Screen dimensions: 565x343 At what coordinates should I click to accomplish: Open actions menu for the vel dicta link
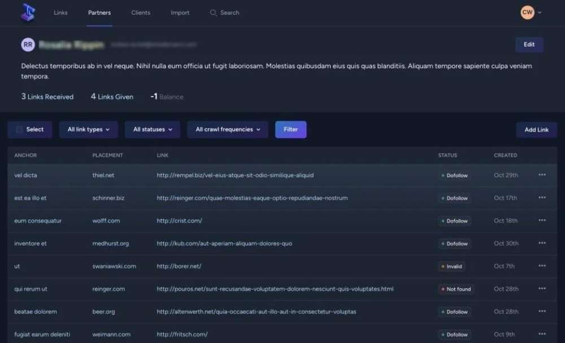[x=542, y=175]
